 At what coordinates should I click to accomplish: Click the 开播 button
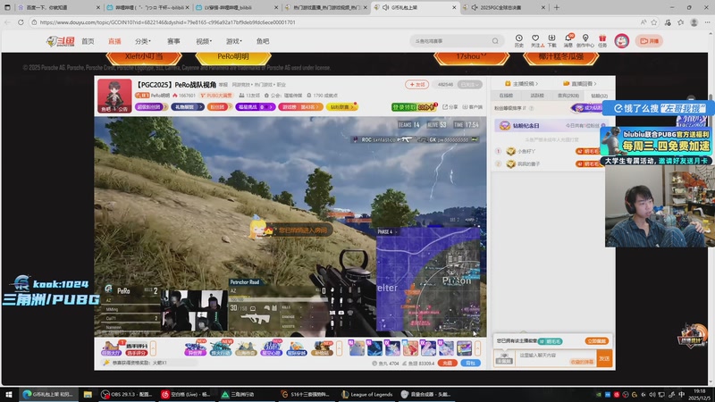(650, 41)
